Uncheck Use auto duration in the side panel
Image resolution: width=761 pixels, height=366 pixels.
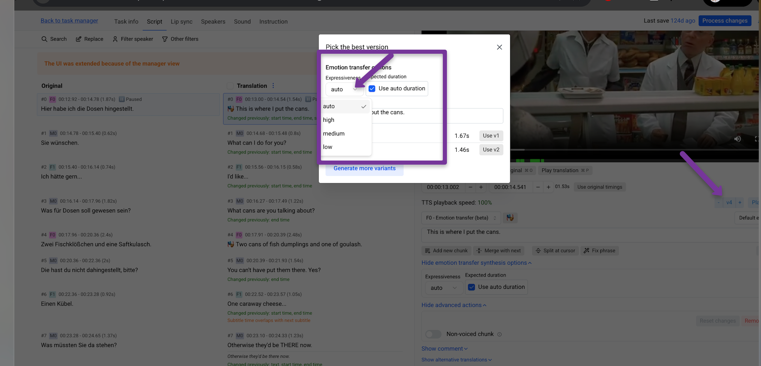click(471, 287)
